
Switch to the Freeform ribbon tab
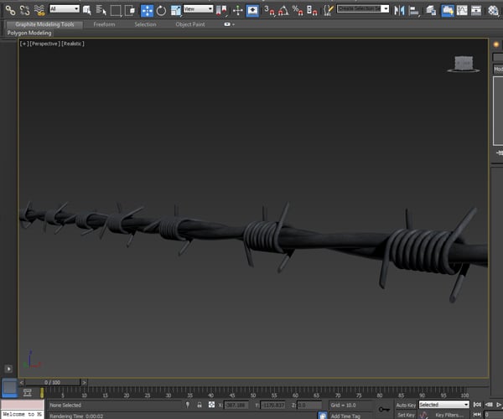(104, 24)
